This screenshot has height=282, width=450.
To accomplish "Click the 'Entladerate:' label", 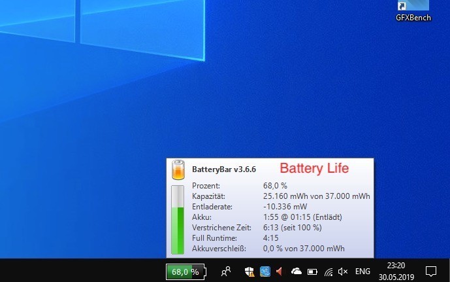I will [x=212, y=207].
